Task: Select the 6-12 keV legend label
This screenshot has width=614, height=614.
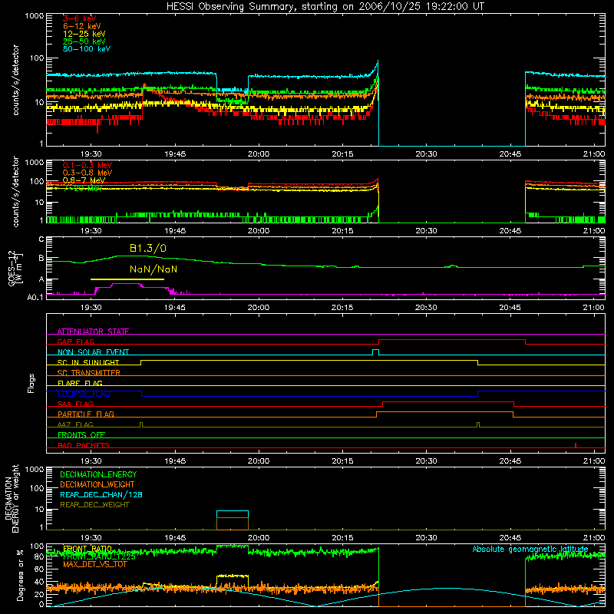Action: tap(82, 26)
